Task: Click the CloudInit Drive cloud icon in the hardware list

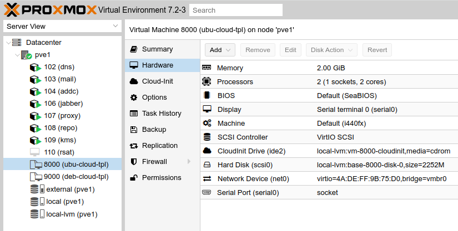Action: pyautogui.click(x=207, y=151)
